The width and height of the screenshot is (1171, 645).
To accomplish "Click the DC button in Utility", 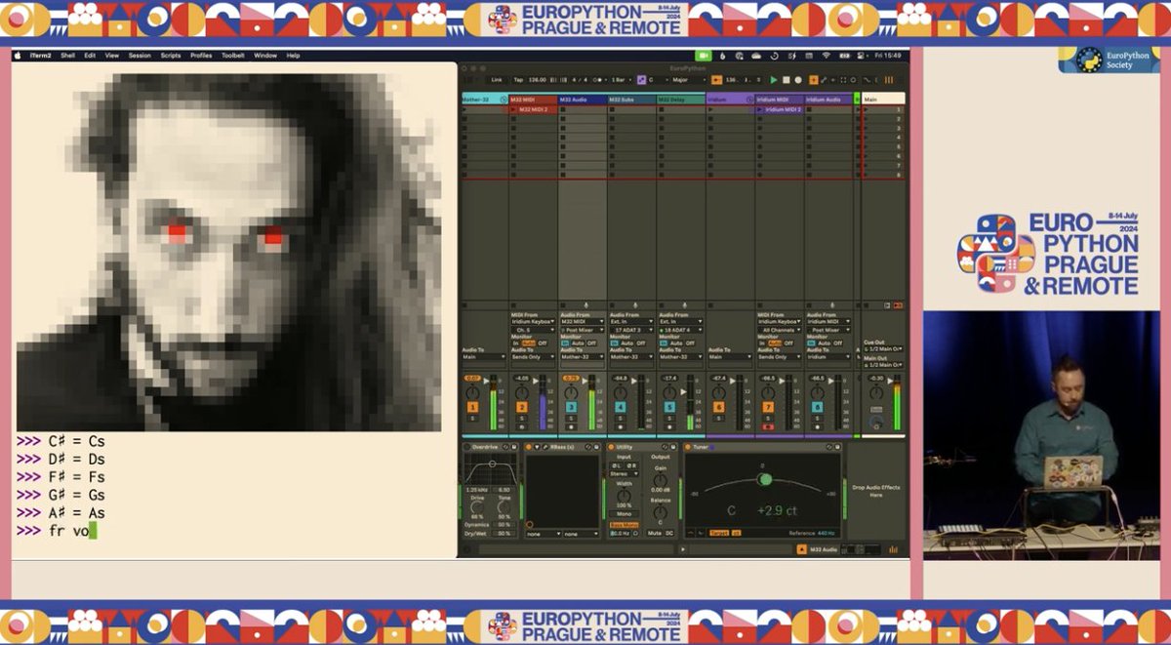I will tap(669, 533).
